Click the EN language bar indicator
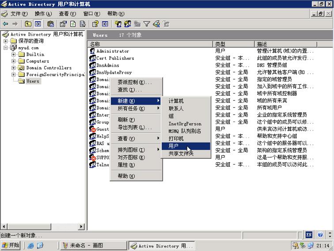The height and width of the screenshot is (251, 334). click(309, 235)
